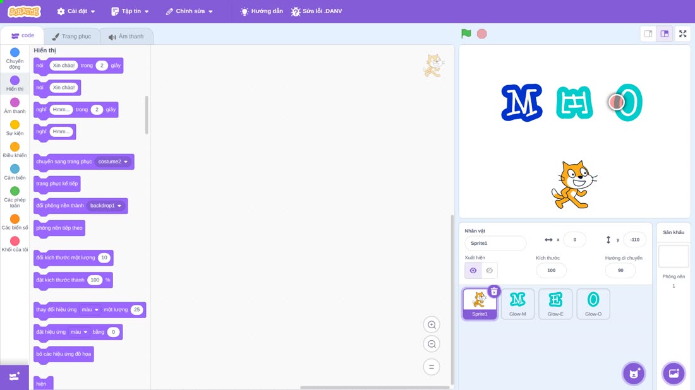Open the Âm thanh tab
The width and height of the screenshot is (695, 390).
point(126,37)
